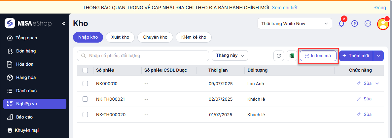
Task: Open the help question mark icon
Action: coord(355,24)
